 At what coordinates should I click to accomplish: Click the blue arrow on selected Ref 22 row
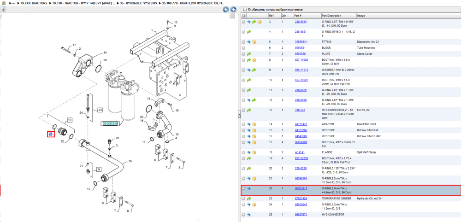click(249, 188)
